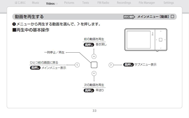Open the はじめに tab
The height and width of the screenshot is (118, 189).
(x=20, y=3)
